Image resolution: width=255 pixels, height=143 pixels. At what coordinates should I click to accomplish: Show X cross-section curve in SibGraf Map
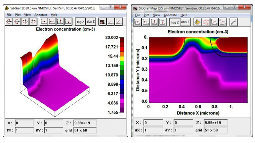tap(214, 22)
